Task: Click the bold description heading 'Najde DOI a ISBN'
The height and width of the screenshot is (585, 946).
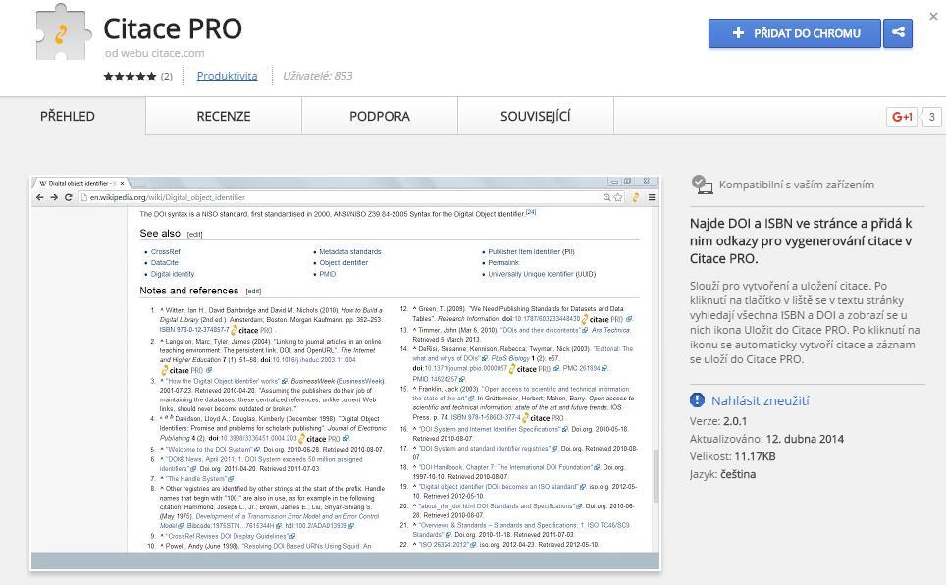Action: [801, 240]
